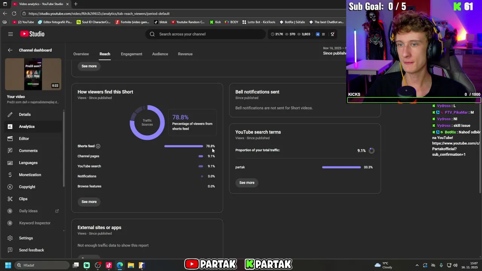Click the Windows taskbar search box
The height and width of the screenshot is (271, 482).
tap(42, 265)
